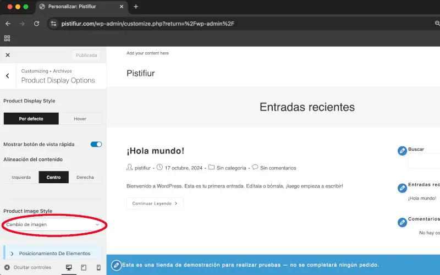Viewport: 440px width, 275px height.
Task: Open the Cambio de imagen dropdown
Action: tap(52, 224)
